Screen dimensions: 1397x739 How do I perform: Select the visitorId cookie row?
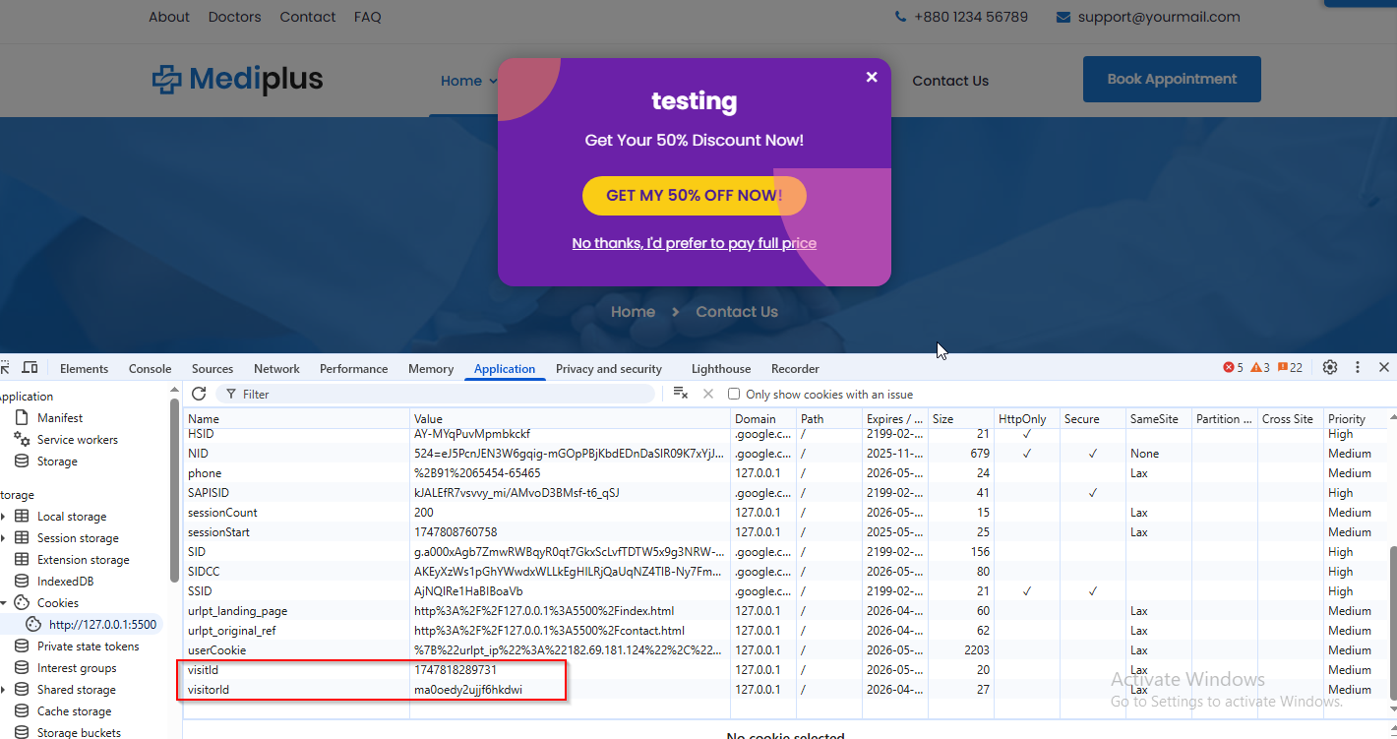point(295,690)
